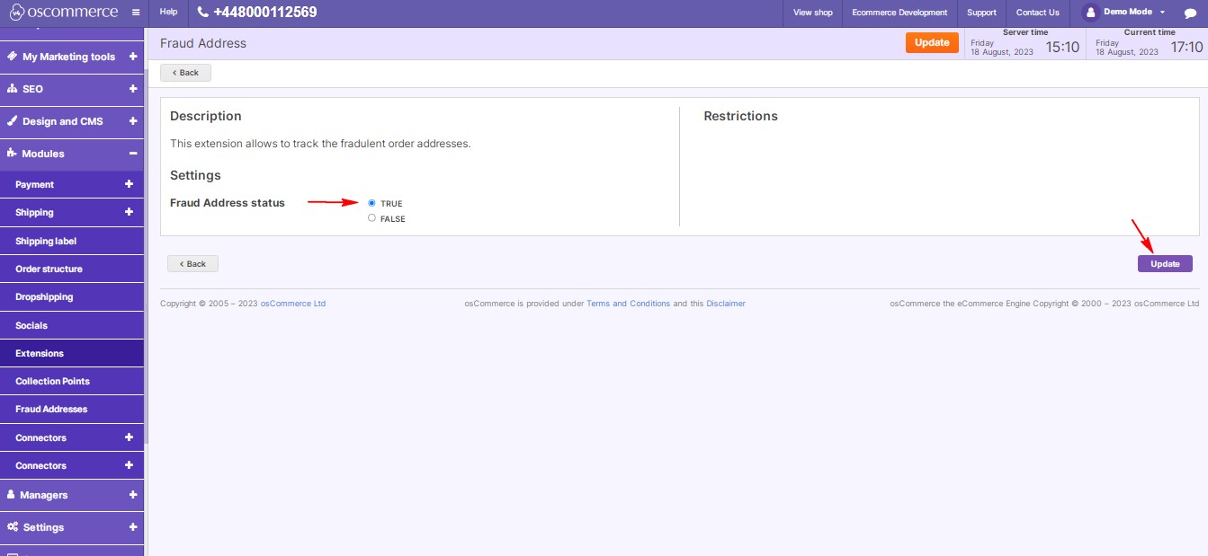Click the Back button above the settings form
Viewport: 1208px width, 556px height.
(185, 72)
